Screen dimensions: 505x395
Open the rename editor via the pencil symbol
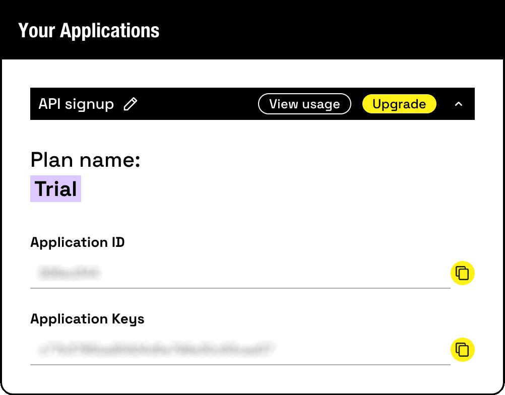[131, 104]
